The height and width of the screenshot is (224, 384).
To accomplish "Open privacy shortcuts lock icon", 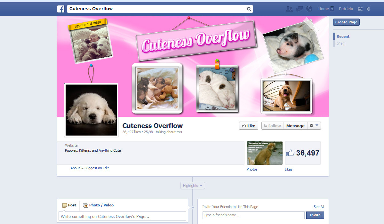I will [360, 9].
